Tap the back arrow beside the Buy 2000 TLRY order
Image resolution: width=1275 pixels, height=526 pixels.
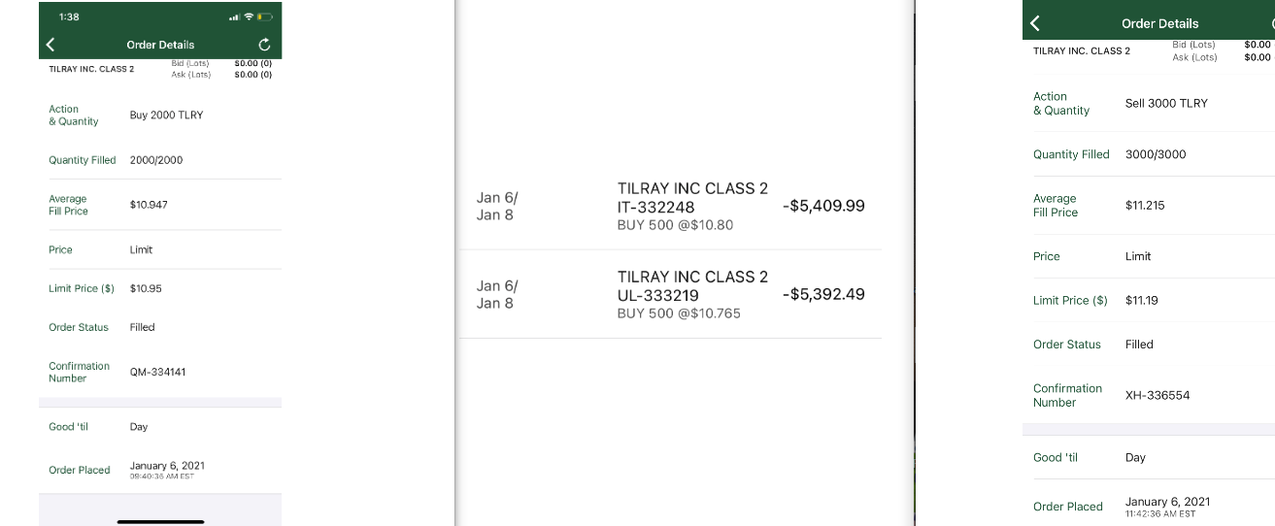pyautogui.click(x=50, y=45)
